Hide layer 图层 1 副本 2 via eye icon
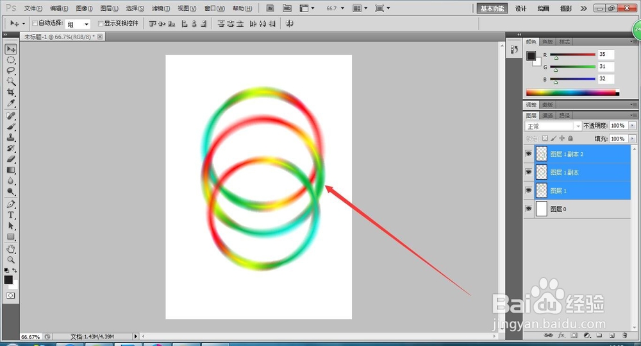 pos(529,154)
